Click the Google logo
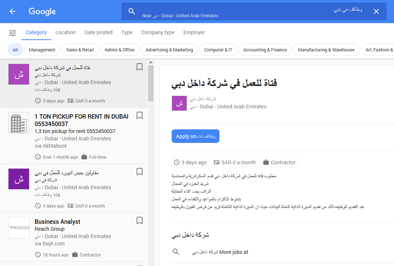Viewport: 394px width, 266px height. click(x=42, y=11)
